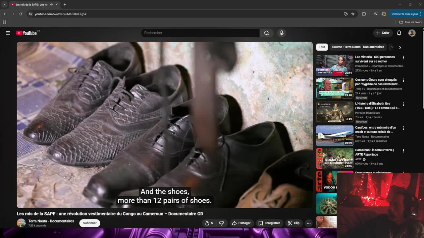This screenshot has height=238, width=424.
Task: Reload the current page
Action: (21, 14)
